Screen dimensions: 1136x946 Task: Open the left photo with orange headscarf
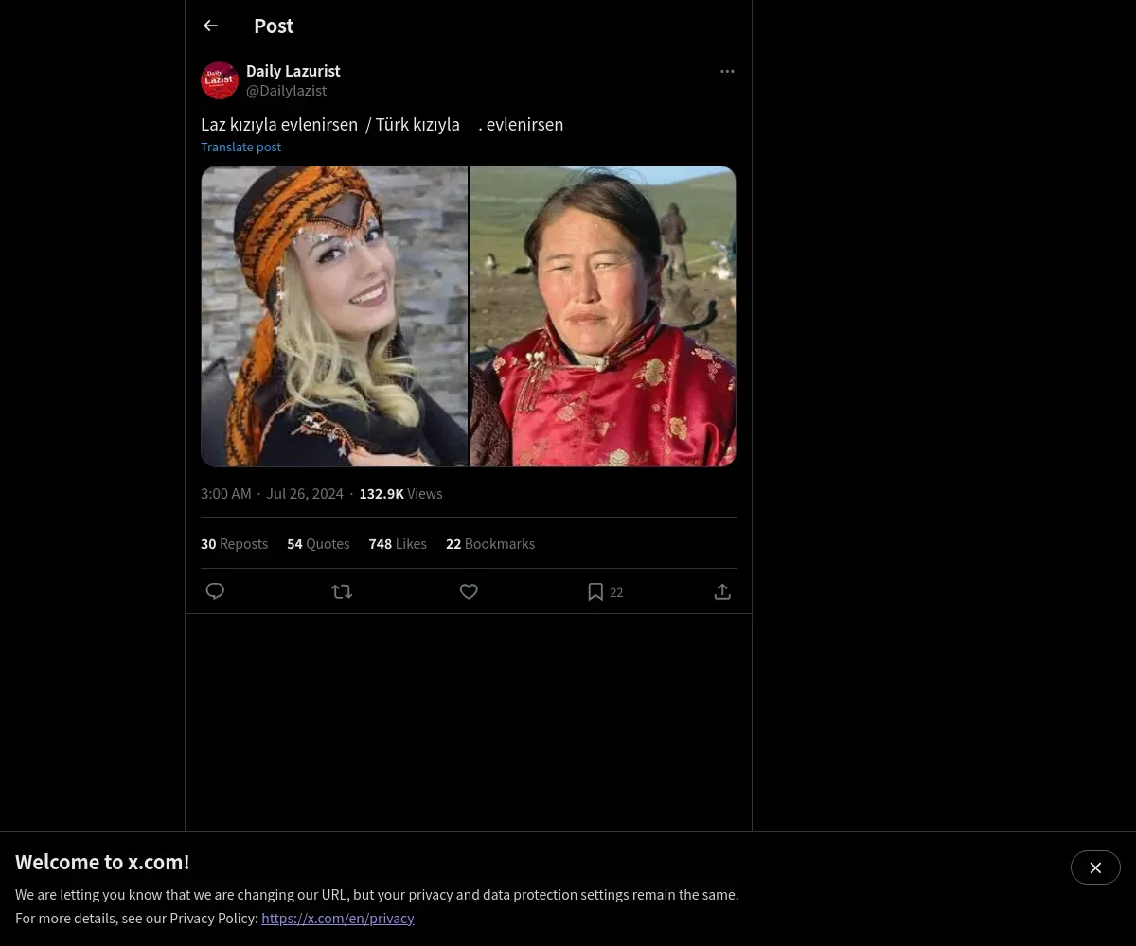coord(334,316)
